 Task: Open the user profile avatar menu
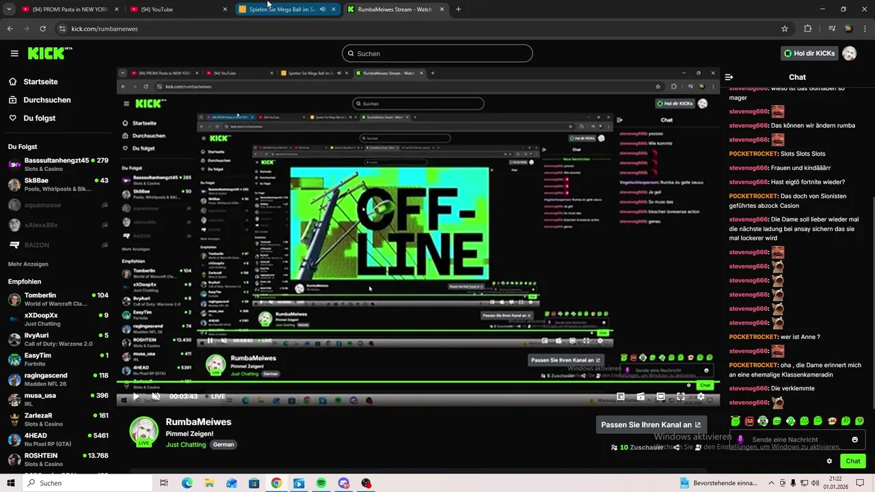click(x=850, y=53)
